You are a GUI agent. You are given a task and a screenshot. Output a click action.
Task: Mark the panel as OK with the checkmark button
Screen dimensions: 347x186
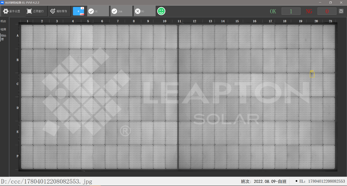pos(98,11)
